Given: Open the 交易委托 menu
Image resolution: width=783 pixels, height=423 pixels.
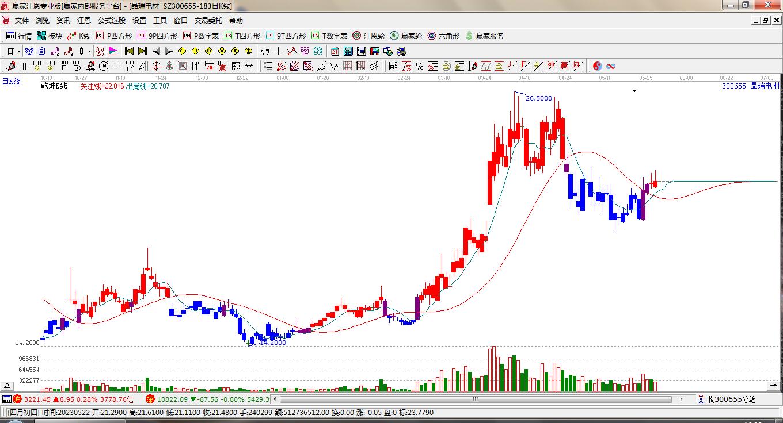Looking at the screenshot, I should 208,21.
